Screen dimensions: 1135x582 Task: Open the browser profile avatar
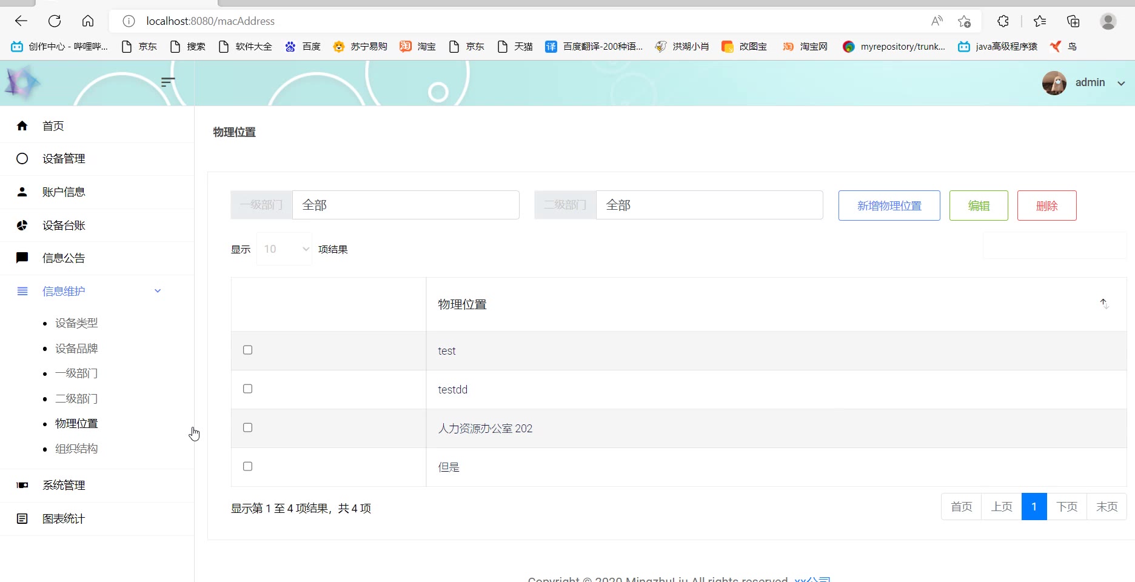(1108, 21)
